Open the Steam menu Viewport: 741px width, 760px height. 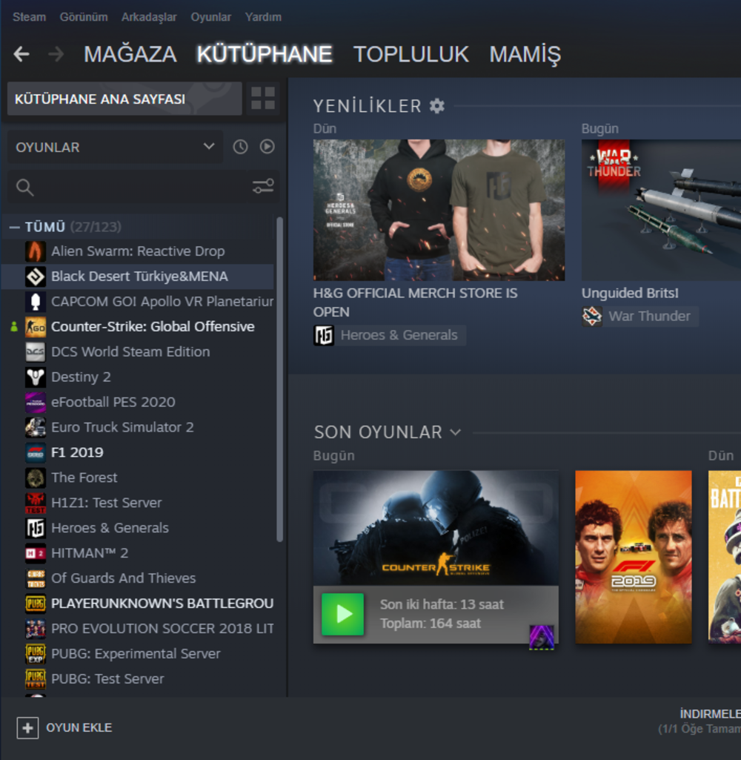tap(29, 17)
